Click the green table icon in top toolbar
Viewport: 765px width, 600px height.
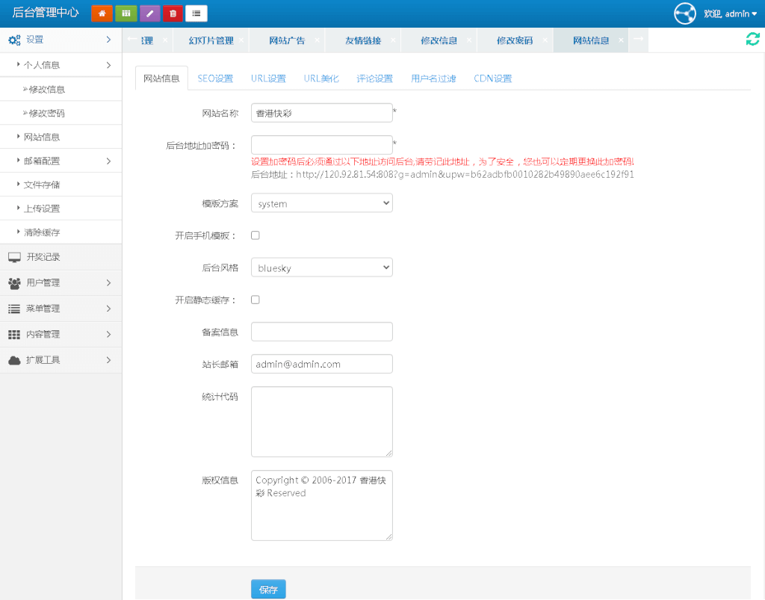pyautogui.click(x=125, y=13)
